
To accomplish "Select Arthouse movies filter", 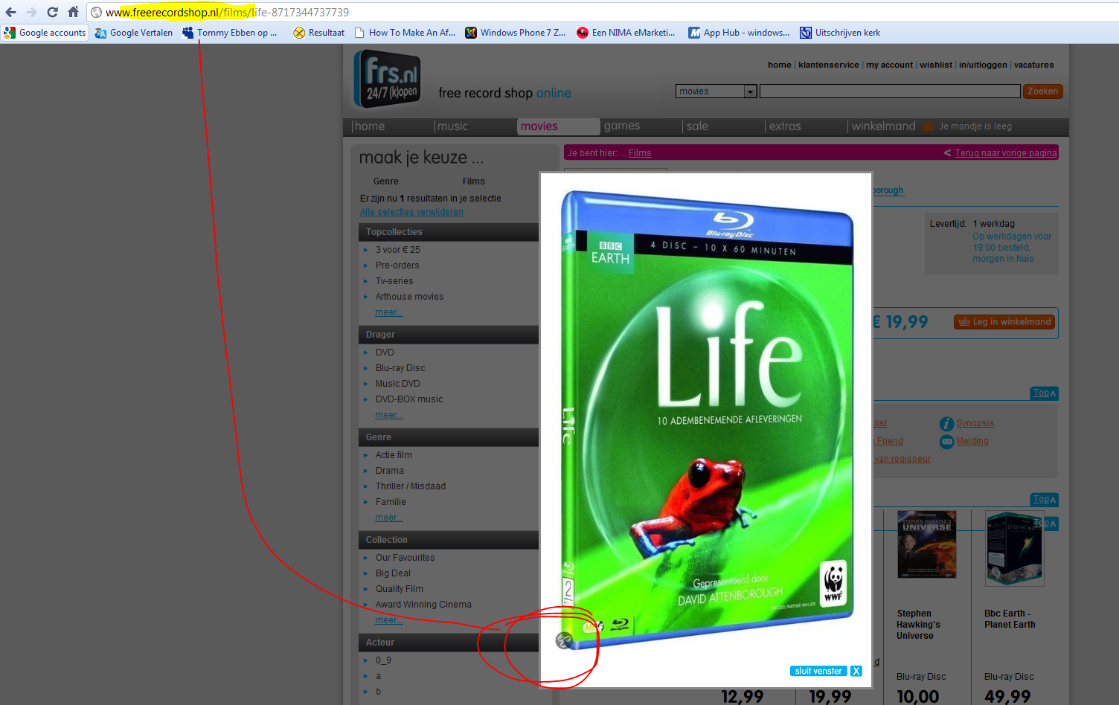I will click(x=409, y=297).
